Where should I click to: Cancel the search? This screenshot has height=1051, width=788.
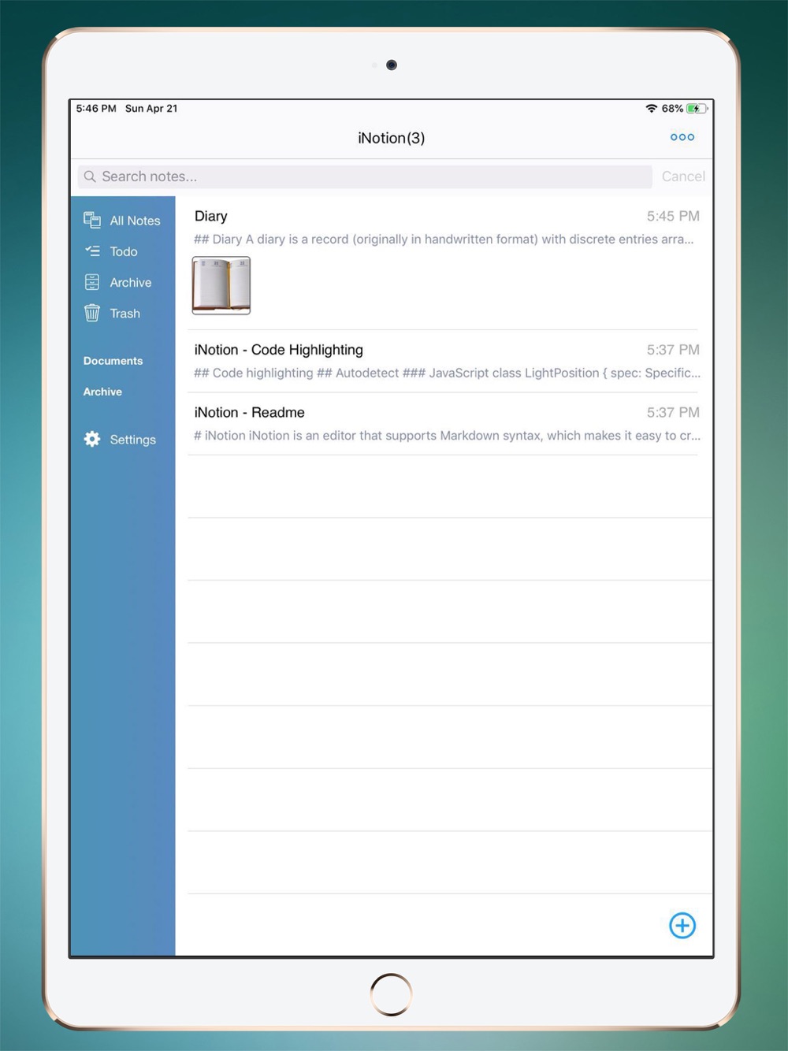(x=683, y=176)
